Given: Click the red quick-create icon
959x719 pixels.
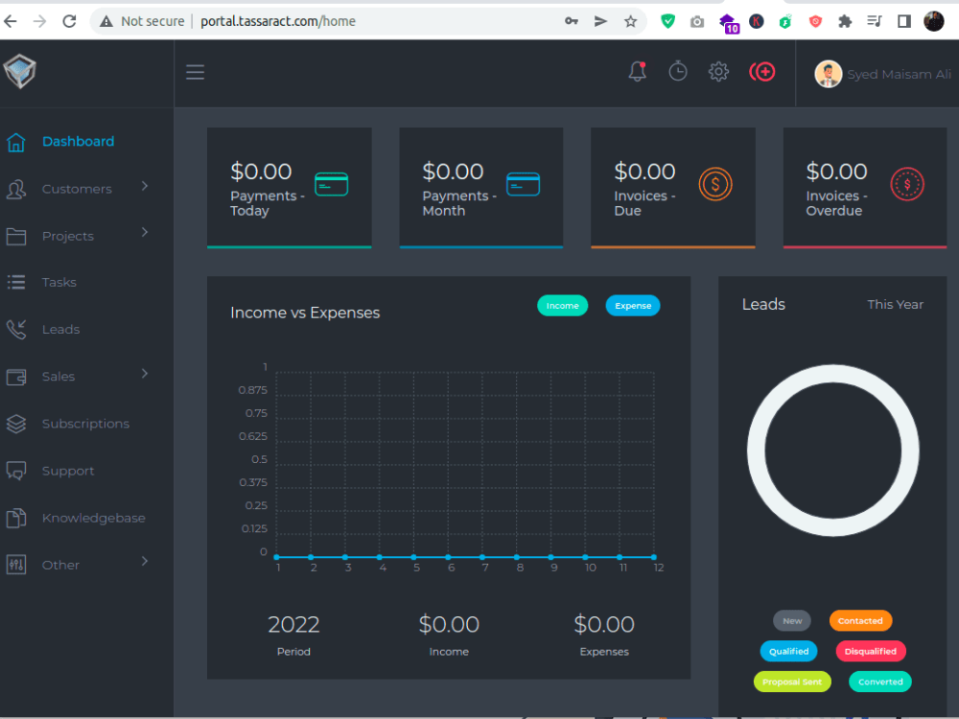Looking at the screenshot, I should [x=762, y=71].
